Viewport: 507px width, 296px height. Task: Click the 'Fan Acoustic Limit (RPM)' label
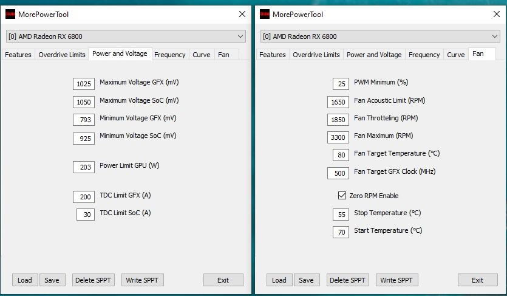(390, 100)
